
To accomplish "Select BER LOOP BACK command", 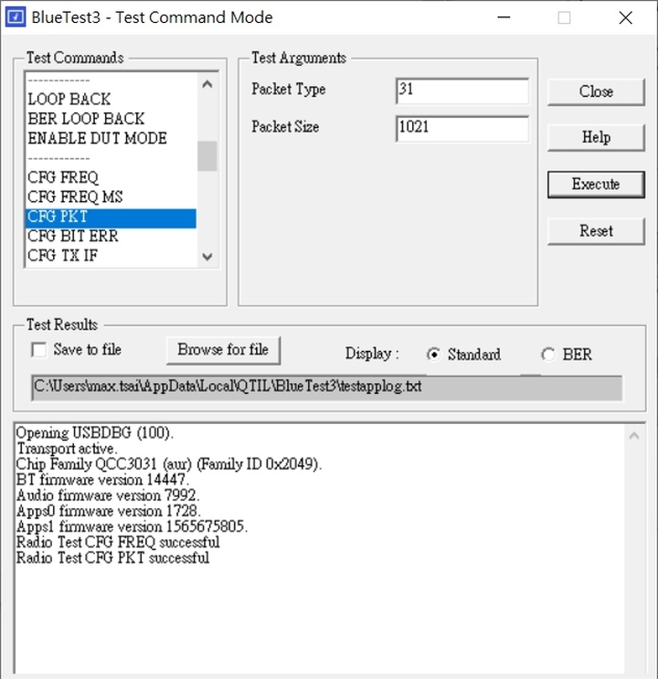I will pyautogui.click(x=86, y=119).
